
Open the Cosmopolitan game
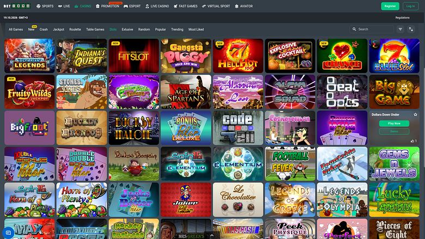290,128
